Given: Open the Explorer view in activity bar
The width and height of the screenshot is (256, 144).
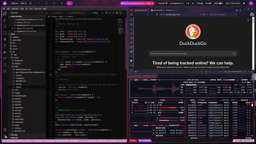Looking at the screenshot, I should [5, 14].
